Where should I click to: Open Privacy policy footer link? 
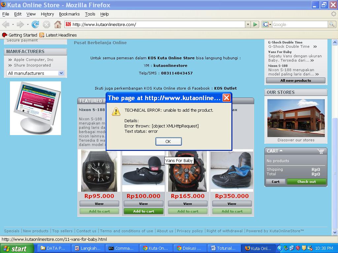(x=190, y=231)
